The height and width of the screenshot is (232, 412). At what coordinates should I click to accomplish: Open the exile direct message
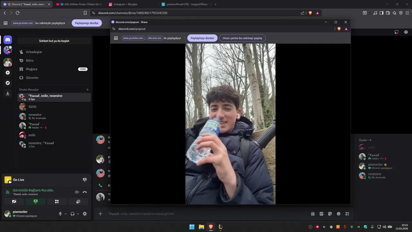coord(54,135)
